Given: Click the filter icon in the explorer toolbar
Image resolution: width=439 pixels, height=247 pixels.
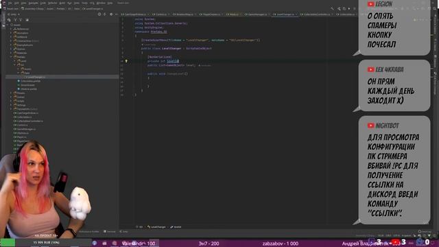Looking at the screenshot, I should coord(15,20).
